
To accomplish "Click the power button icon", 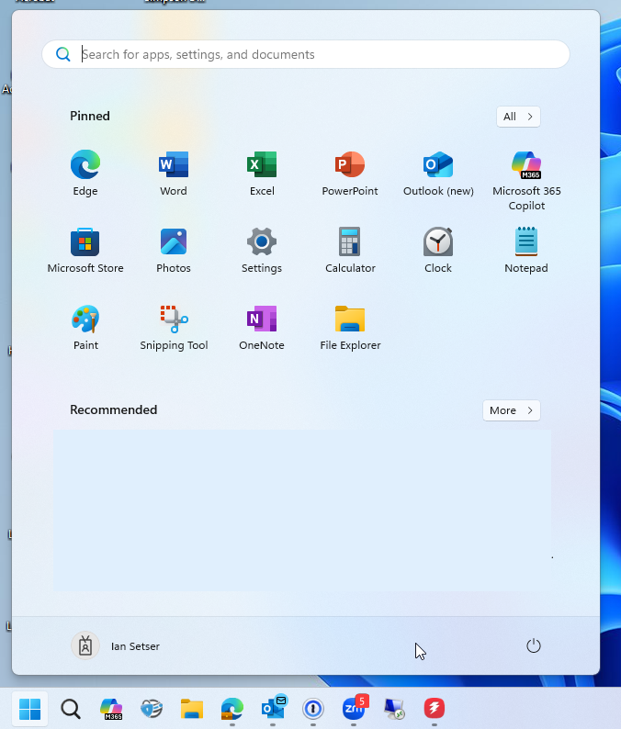I will [x=533, y=645].
